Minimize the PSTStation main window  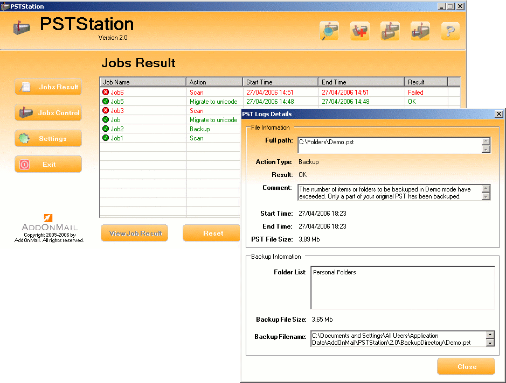click(x=441, y=6)
